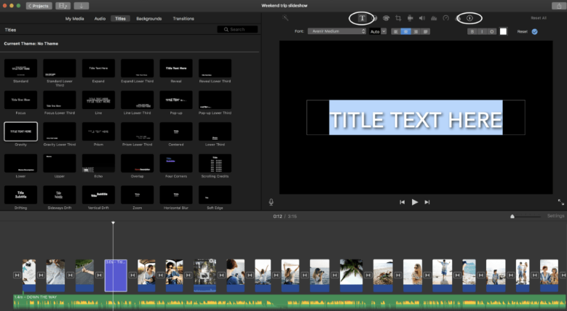Screen dimensions: 567x311
Task: Expand viewer to full screen
Action: point(561,202)
